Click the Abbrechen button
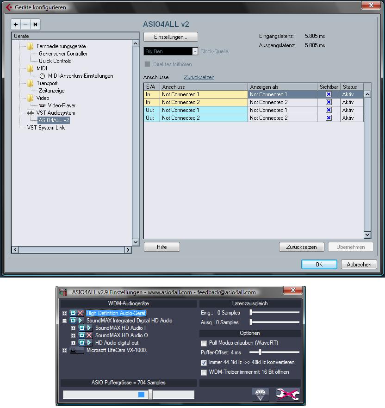This screenshot has height=408, width=385. (x=359, y=265)
